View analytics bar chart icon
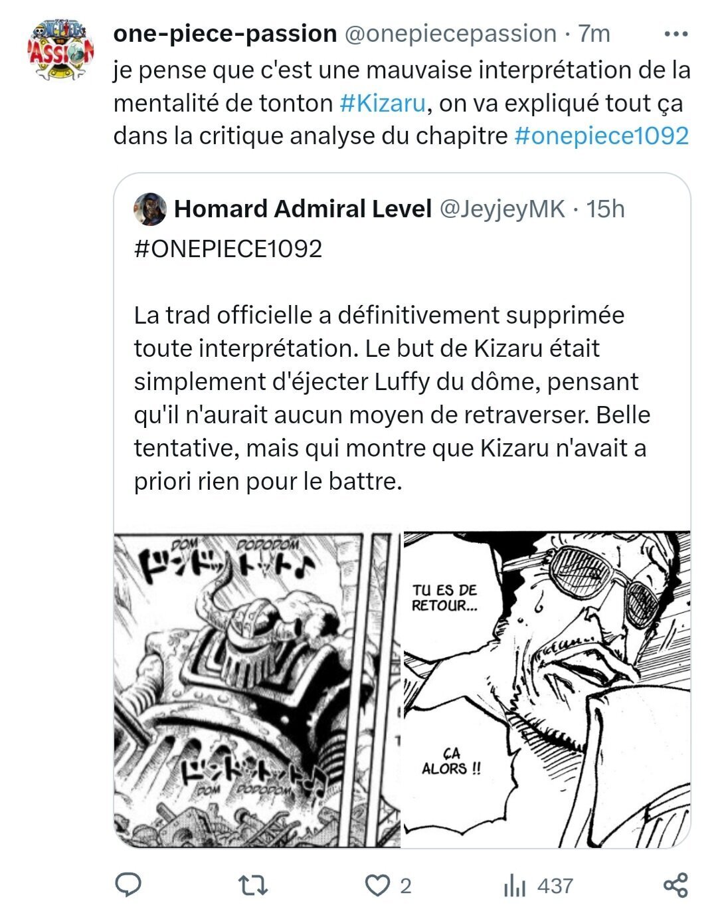 tap(514, 886)
